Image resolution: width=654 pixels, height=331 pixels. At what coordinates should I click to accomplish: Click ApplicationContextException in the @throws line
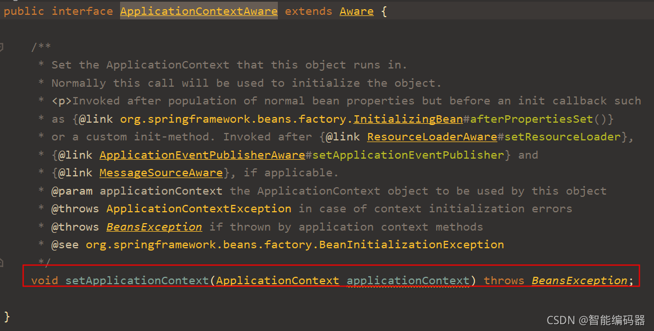coord(199,209)
